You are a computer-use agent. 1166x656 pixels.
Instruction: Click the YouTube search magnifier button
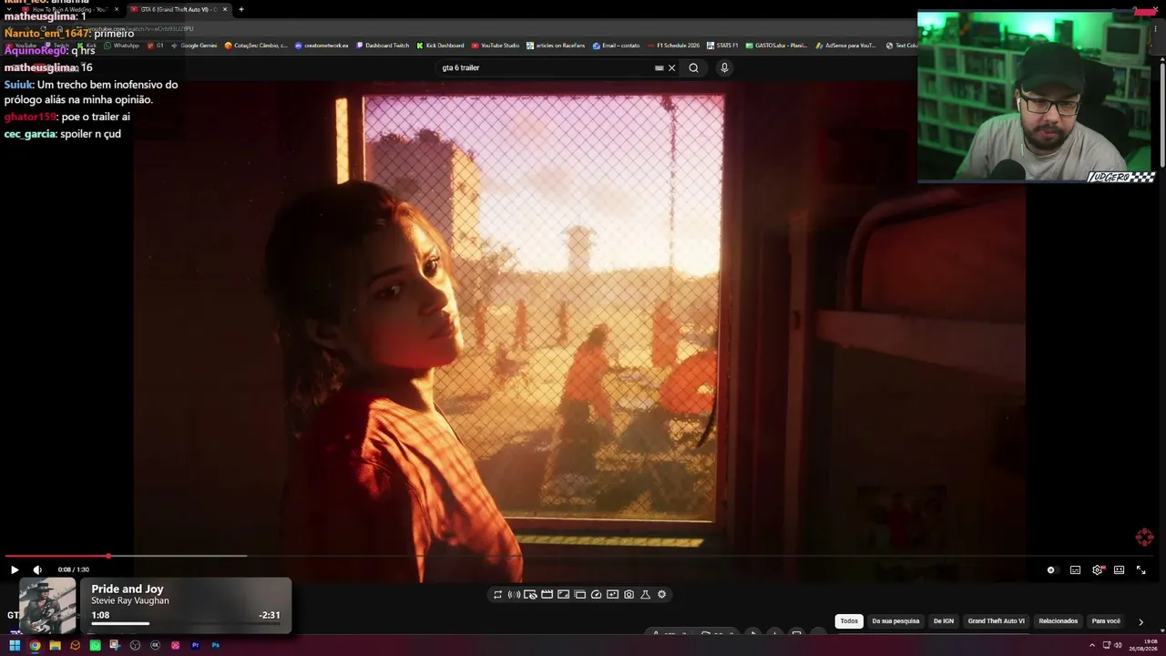(693, 67)
